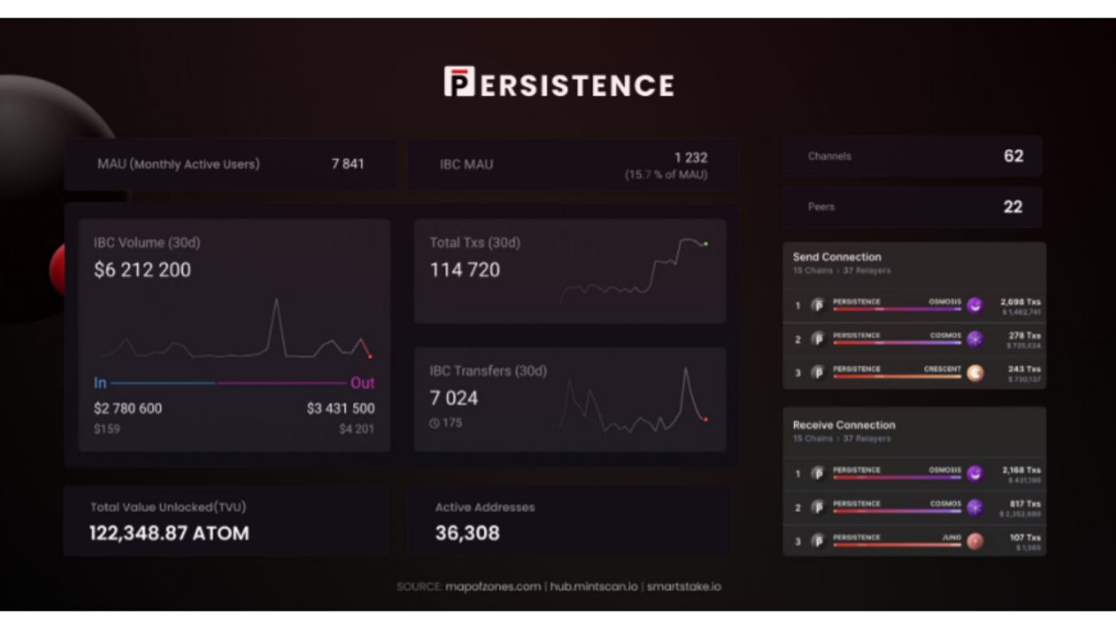The width and height of the screenshot is (1116, 627).
Task: Click the clock icon beside 175 in IBC Transfers
Action: (435, 423)
